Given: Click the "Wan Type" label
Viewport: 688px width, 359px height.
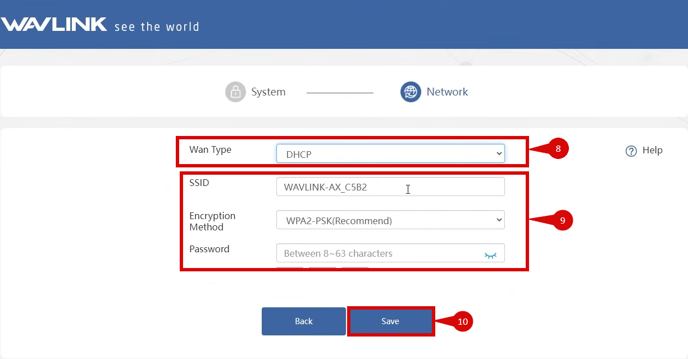Looking at the screenshot, I should click(x=210, y=149).
